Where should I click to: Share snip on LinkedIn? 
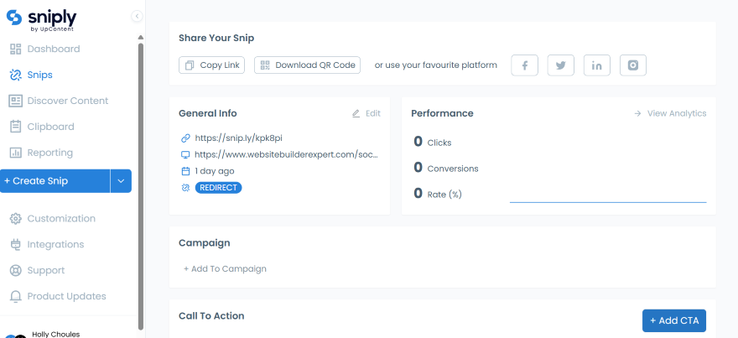[x=596, y=65]
